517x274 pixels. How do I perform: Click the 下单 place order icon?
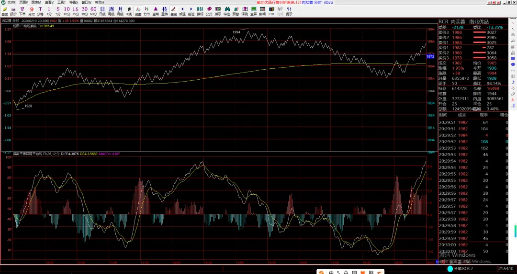coord(22,11)
